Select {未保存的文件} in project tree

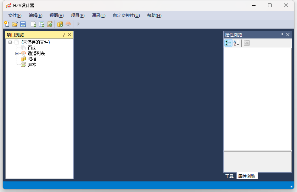35,42
